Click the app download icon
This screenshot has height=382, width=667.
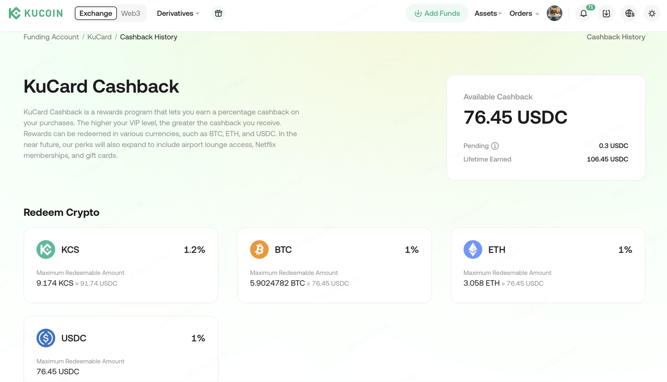coord(607,14)
